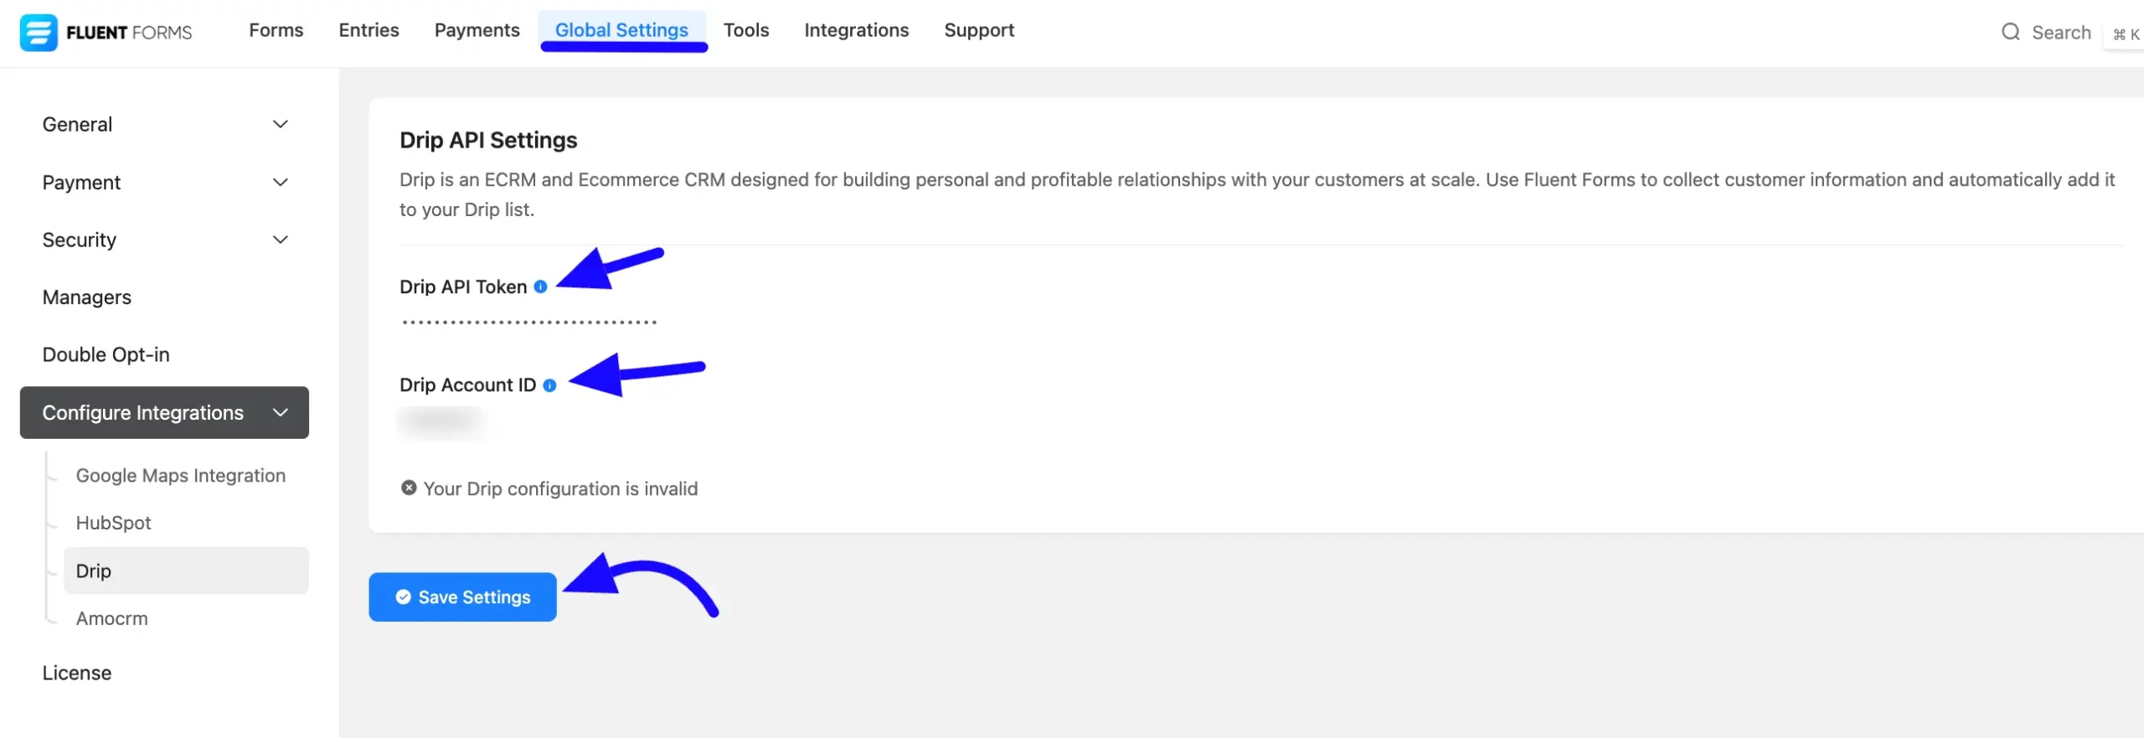2144x738 pixels.
Task: Click the Configure Integrations menu label
Action: tap(143, 413)
